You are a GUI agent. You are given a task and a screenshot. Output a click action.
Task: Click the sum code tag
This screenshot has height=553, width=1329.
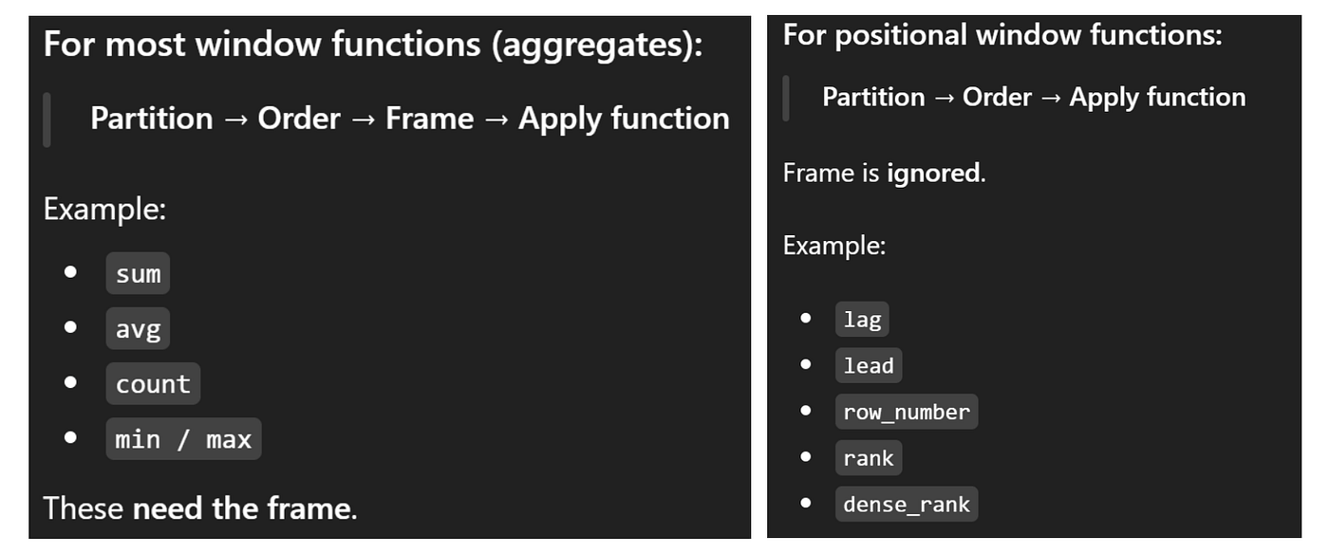coord(138,273)
